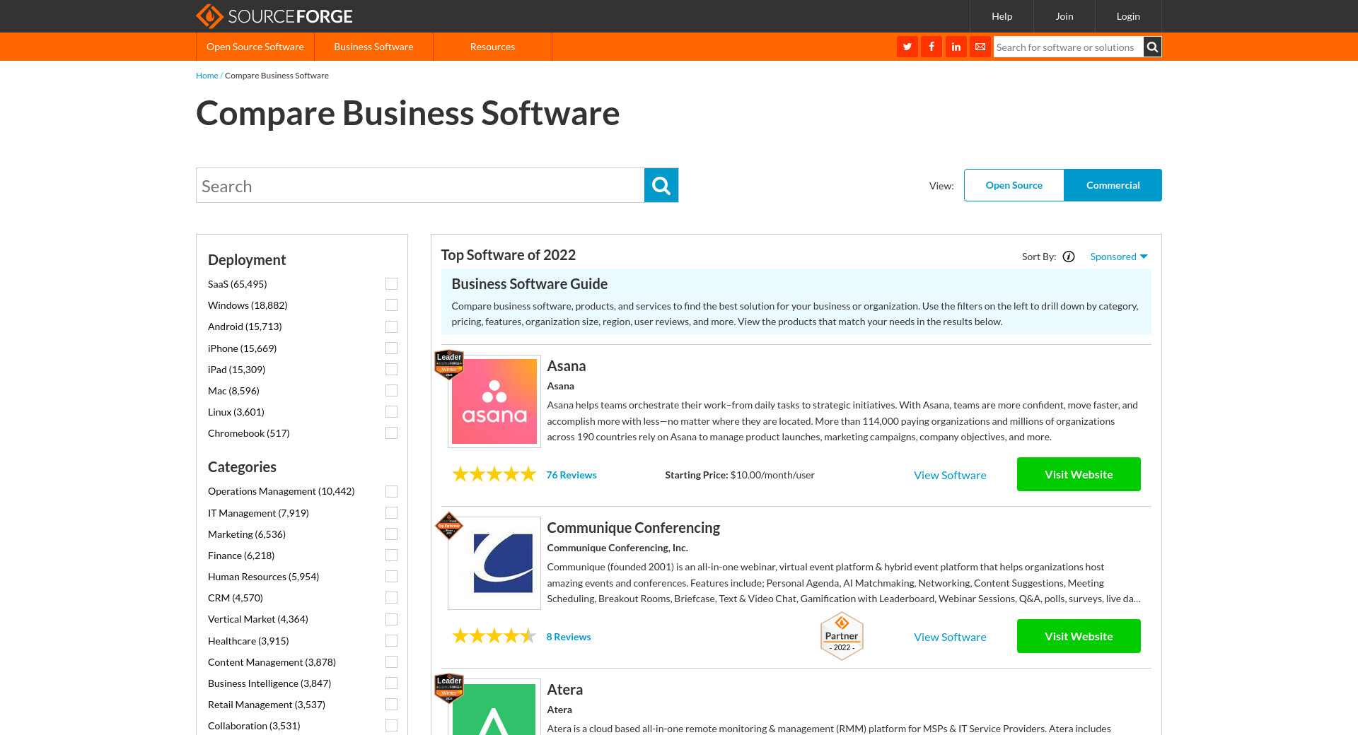Open the Twitter social icon
Screen dimensions: 1358x735
tap(907, 47)
